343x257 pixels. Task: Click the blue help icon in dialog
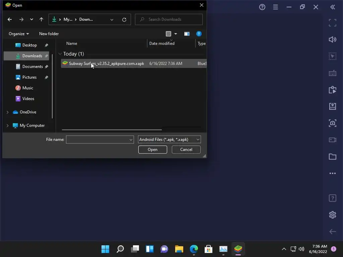(x=199, y=34)
